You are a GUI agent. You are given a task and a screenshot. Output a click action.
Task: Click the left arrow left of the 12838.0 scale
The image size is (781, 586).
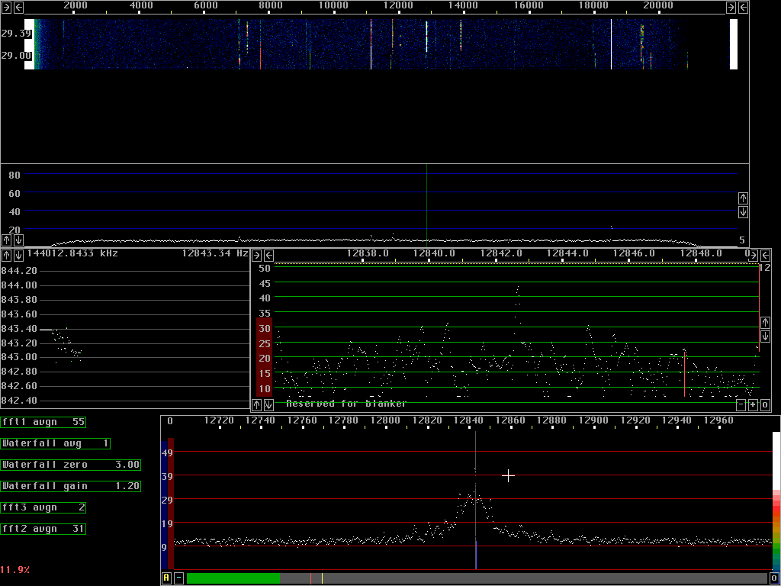tap(268, 256)
